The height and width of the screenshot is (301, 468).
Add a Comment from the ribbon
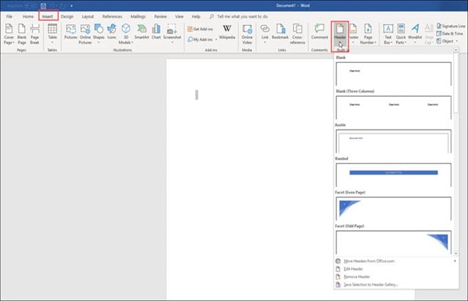[320, 31]
